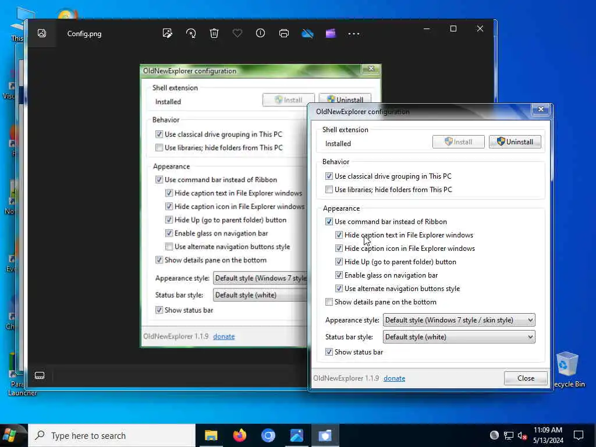Click the Type here to search box
596x447 pixels.
[x=112, y=435]
